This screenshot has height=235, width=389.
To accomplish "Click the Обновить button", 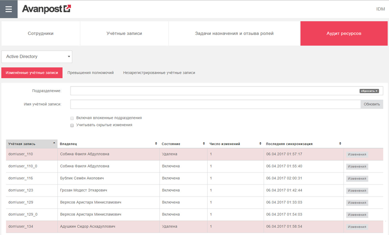I will [371, 104].
